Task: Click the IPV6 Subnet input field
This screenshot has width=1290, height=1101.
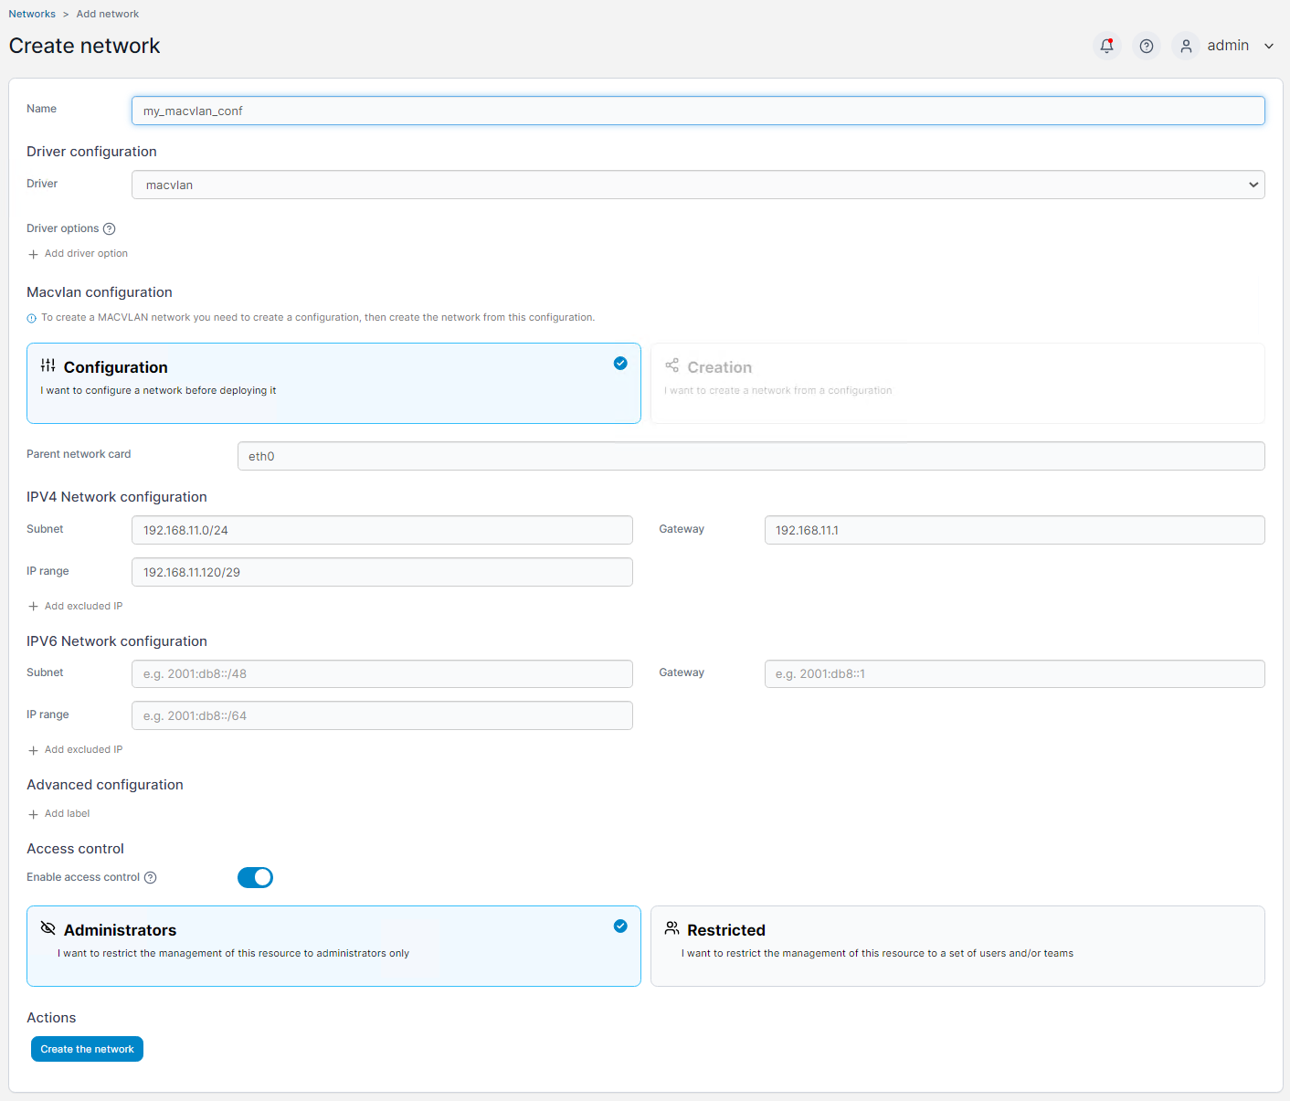Action: click(x=382, y=673)
